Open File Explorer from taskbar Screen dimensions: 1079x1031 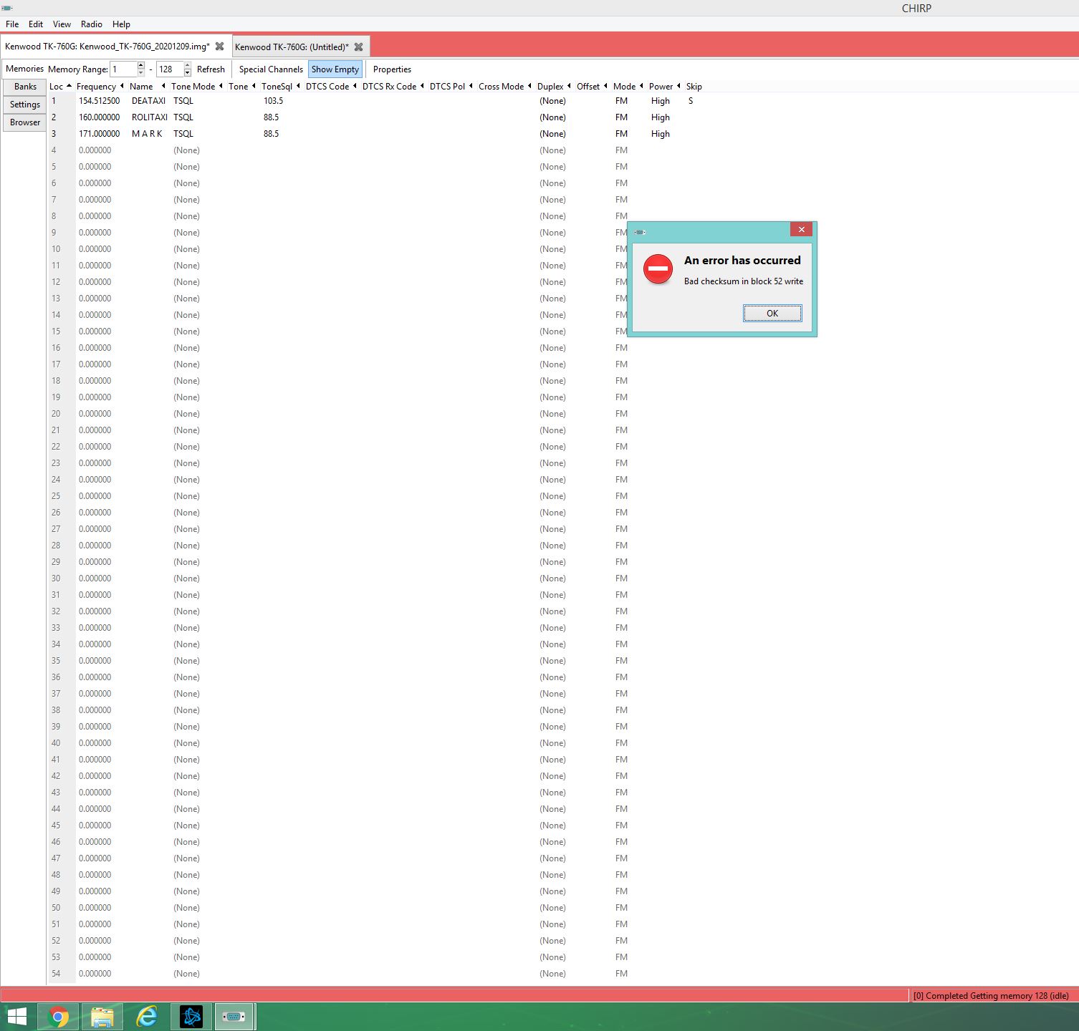[x=102, y=1017]
